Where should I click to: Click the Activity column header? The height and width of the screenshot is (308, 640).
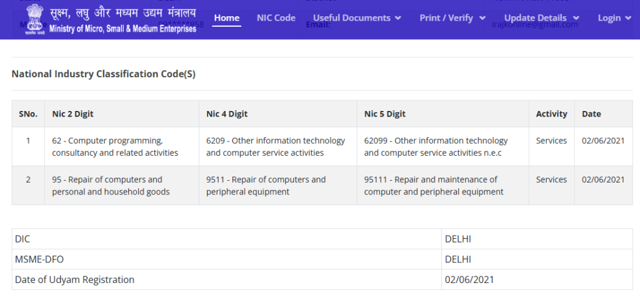[x=551, y=114]
